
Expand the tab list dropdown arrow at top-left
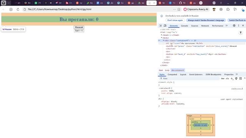(9, 3)
